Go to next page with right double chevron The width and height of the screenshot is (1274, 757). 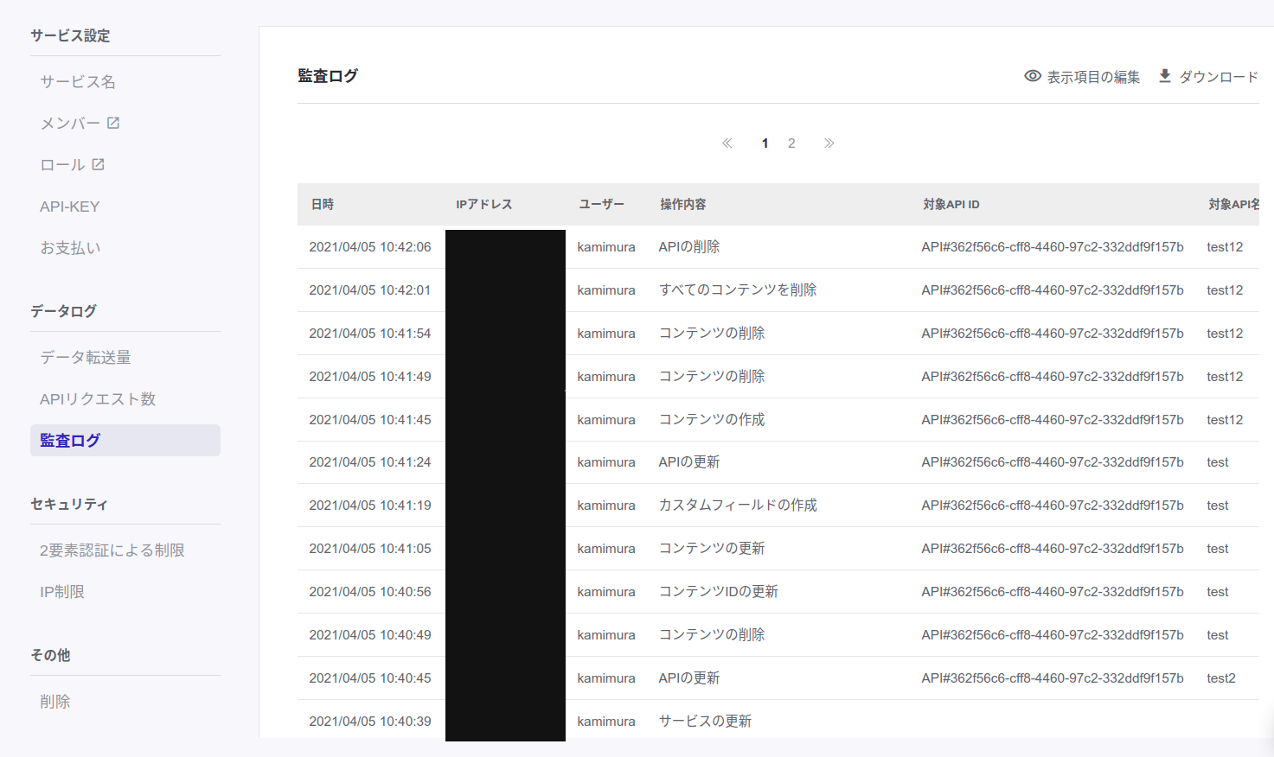pos(829,143)
